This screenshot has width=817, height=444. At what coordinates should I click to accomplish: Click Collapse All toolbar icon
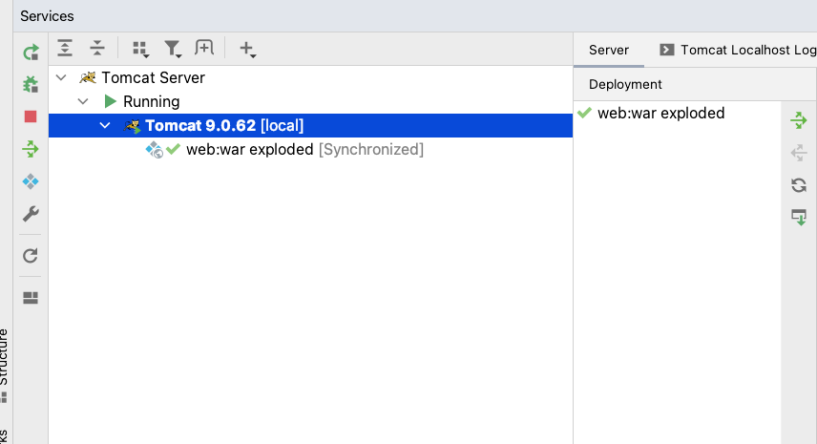(97, 48)
